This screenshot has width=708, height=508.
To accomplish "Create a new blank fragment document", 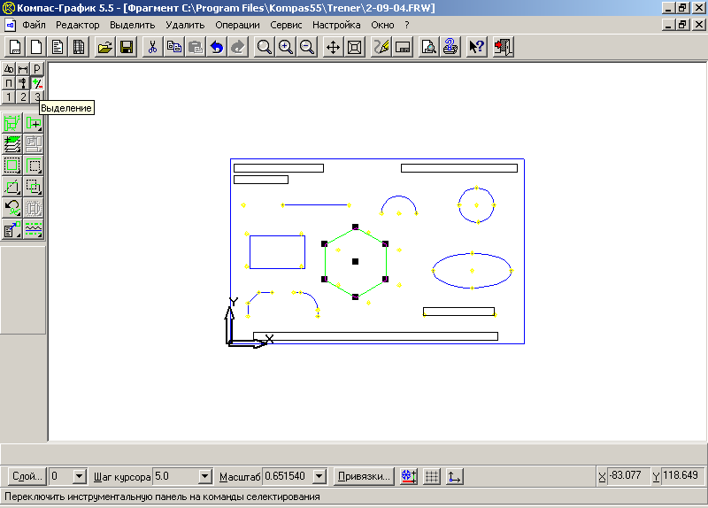I will point(36,47).
